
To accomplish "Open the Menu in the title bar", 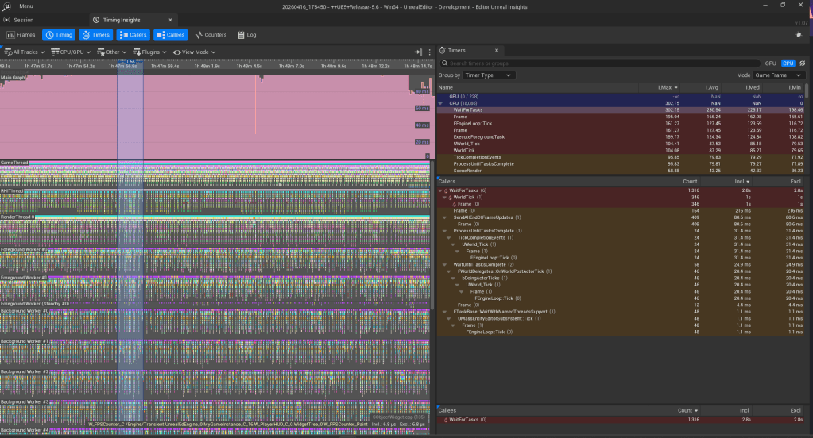I will [25, 6].
